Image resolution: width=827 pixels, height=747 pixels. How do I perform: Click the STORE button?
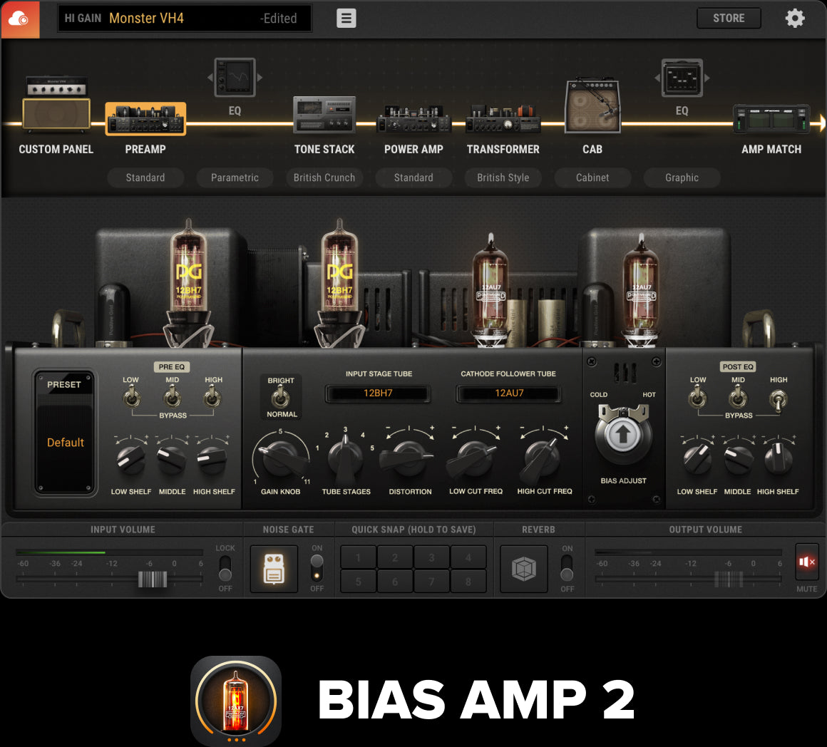coord(728,19)
